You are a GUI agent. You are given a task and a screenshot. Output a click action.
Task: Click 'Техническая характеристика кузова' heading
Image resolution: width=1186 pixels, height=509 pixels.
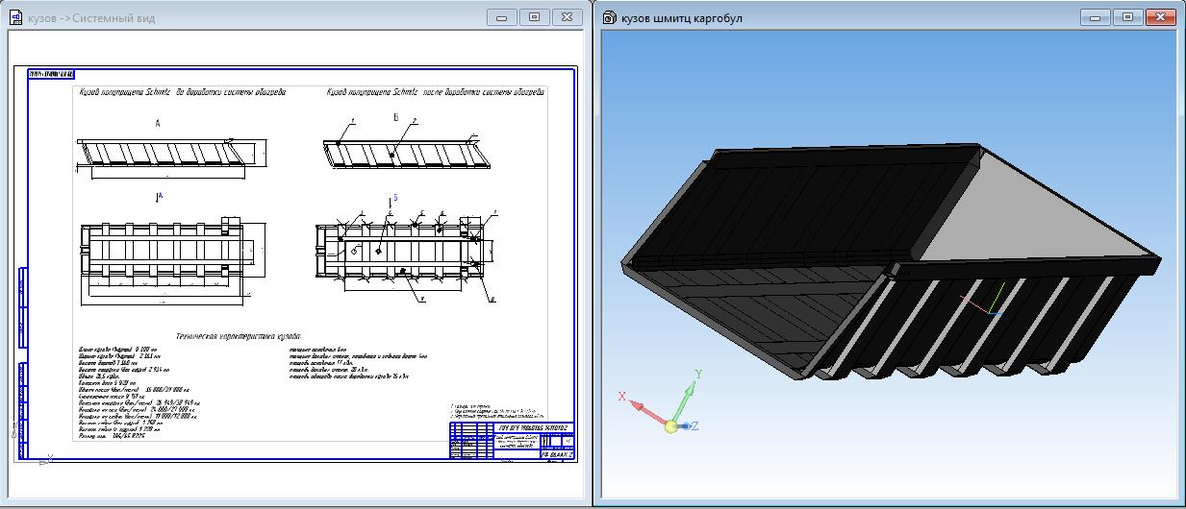click(x=238, y=337)
